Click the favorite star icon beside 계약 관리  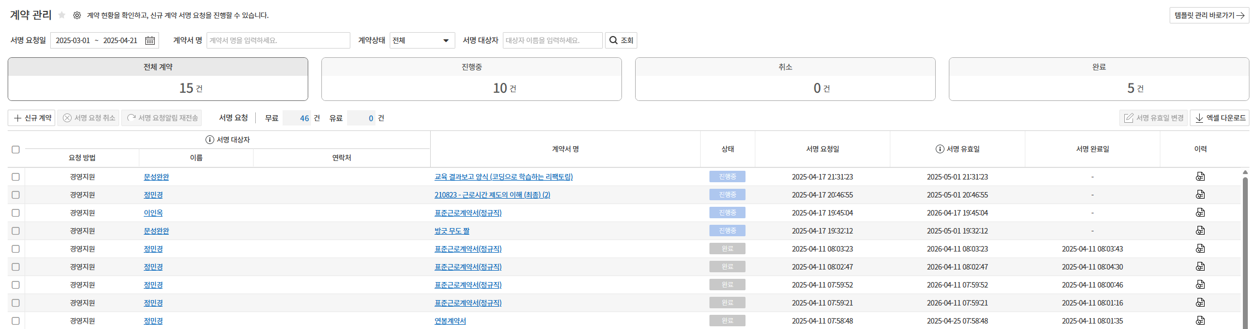pyautogui.click(x=62, y=15)
